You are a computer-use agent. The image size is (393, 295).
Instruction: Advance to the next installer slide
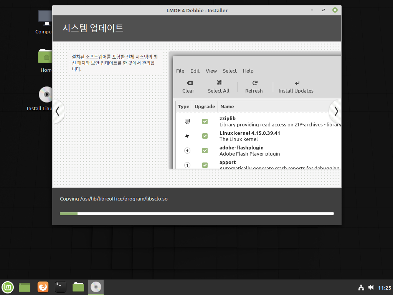pos(336,111)
